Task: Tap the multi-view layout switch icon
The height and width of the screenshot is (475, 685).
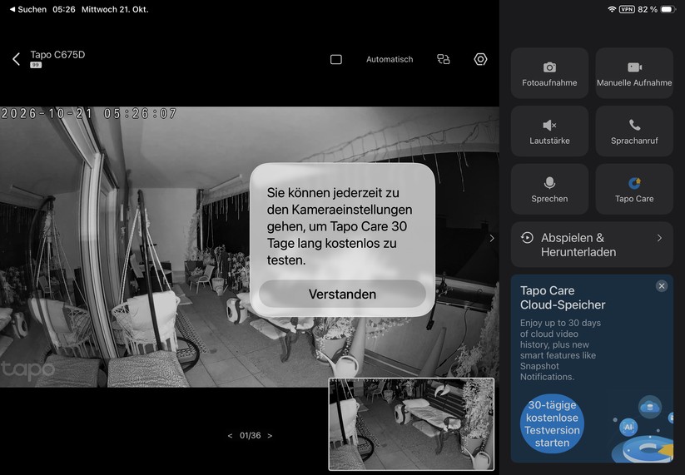Action: click(x=444, y=59)
